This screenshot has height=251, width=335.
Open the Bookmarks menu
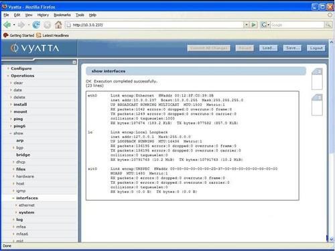click(62, 15)
